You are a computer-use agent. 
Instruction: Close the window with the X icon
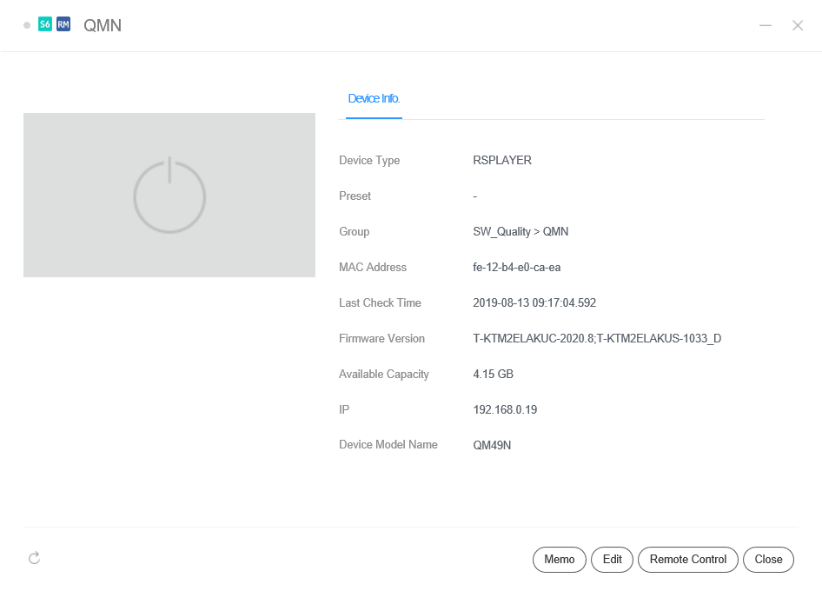[798, 25]
